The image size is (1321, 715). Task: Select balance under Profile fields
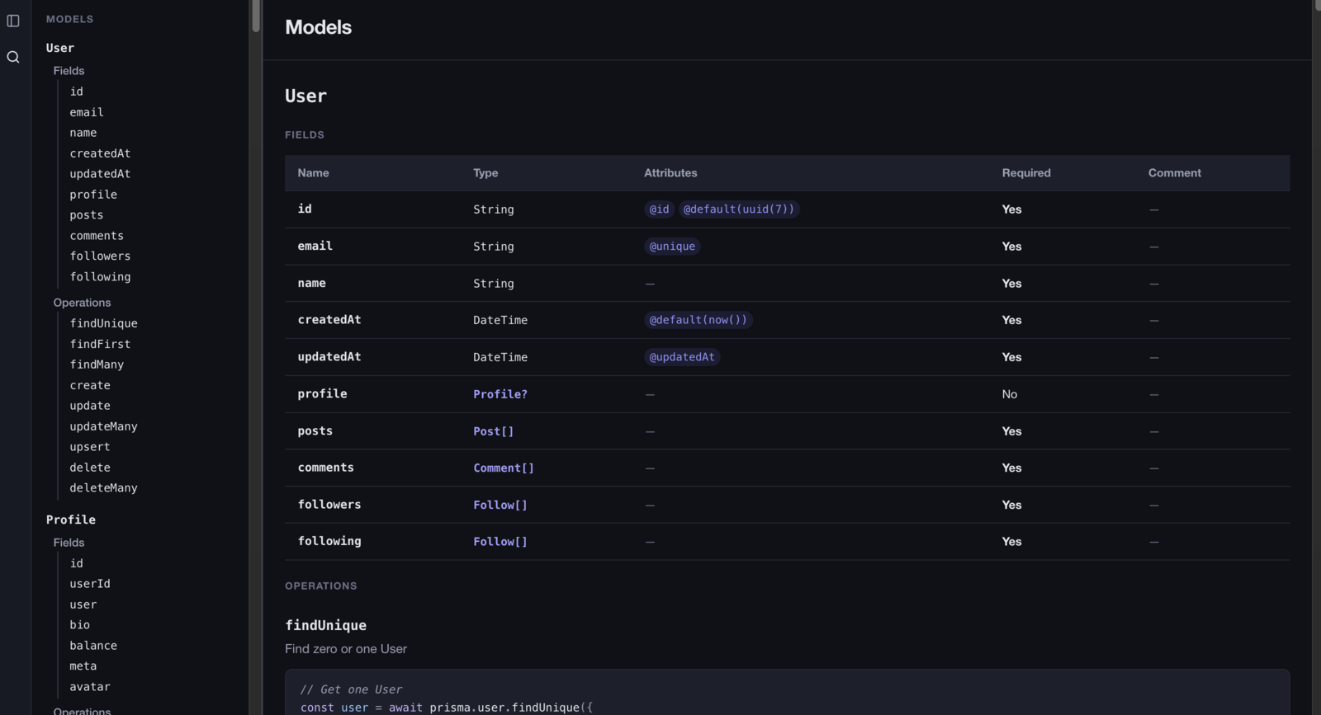[93, 646]
